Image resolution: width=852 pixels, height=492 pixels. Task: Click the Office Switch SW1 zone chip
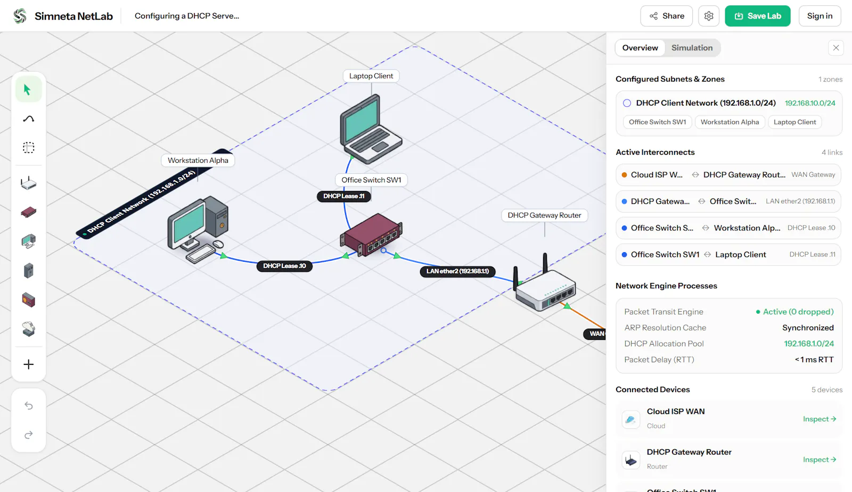coord(657,122)
